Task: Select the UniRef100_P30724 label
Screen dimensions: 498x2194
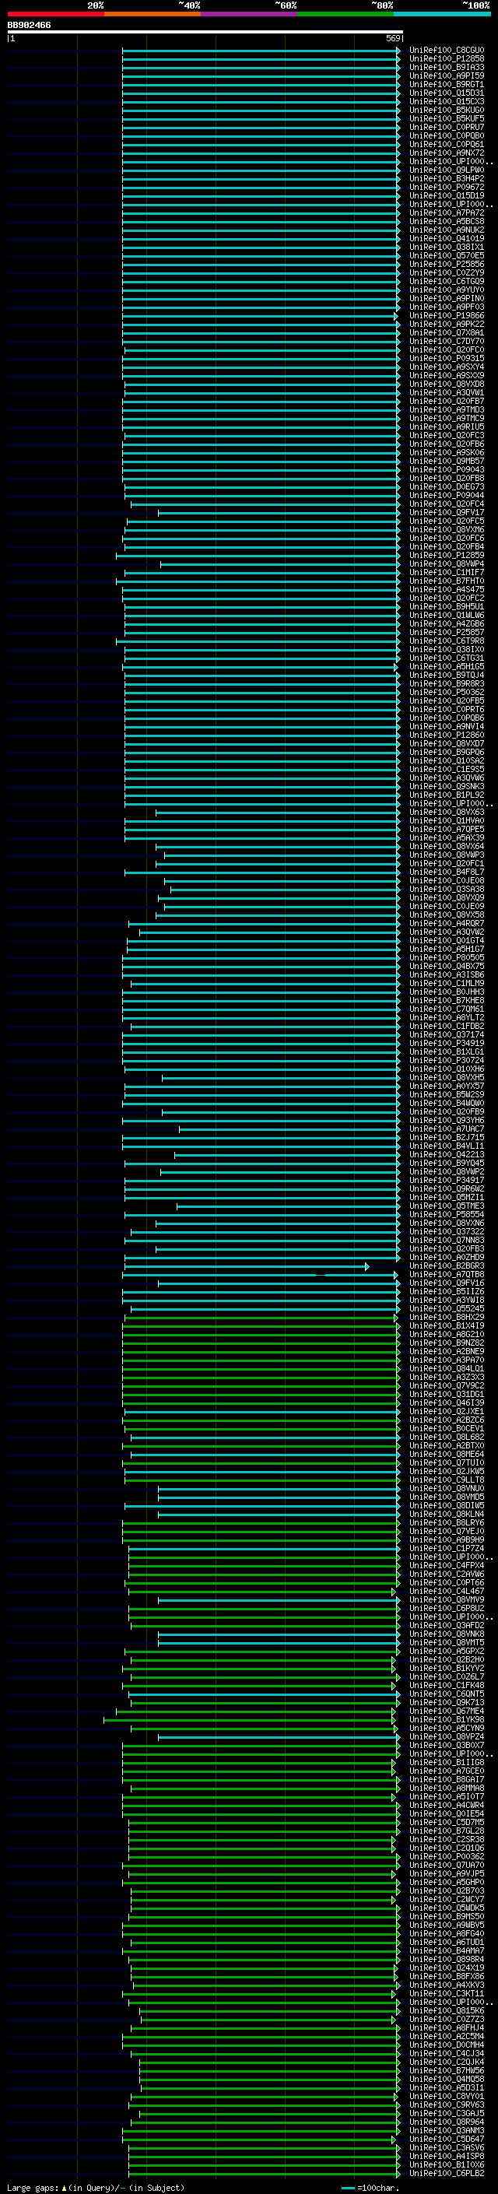Action: [446, 1060]
